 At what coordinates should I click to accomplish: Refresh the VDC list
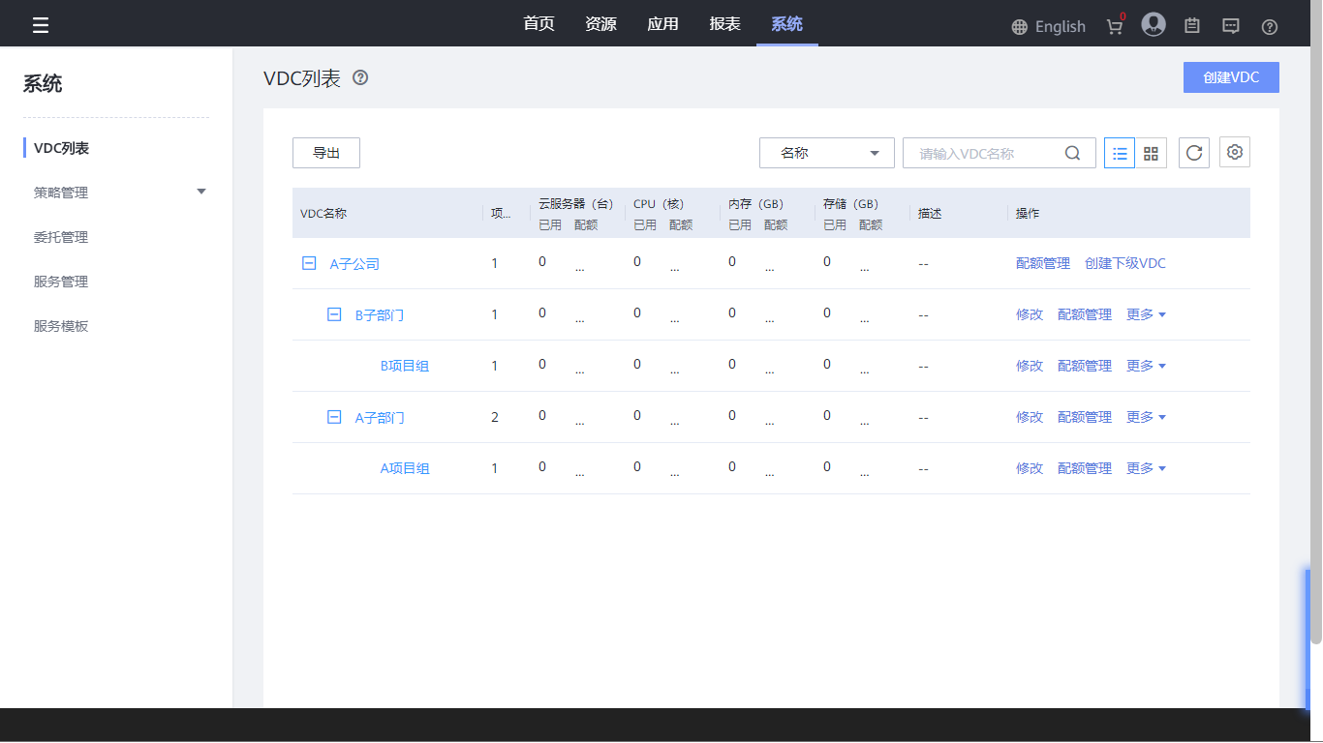[x=1194, y=153]
